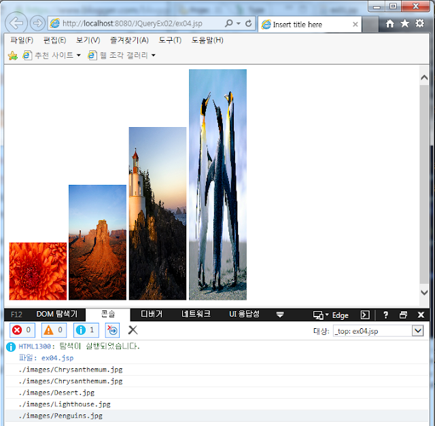Click the HTML1300 info message icon
435x426 pixels.
tap(11, 347)
